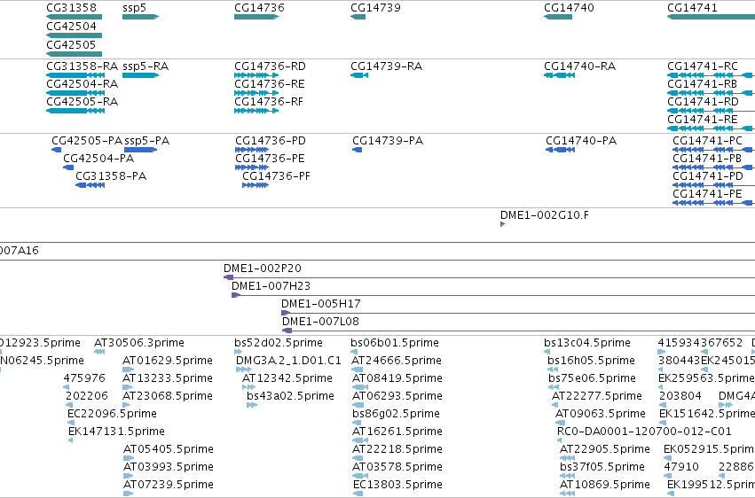Select transcript CG14736-RE label
Screen dimensions: 755x498
[x=269, y=84]
